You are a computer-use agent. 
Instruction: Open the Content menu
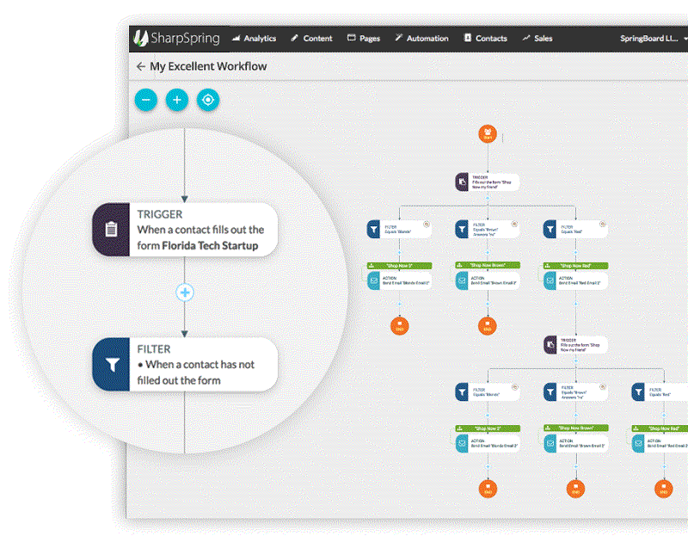click(x=311, y=39)
